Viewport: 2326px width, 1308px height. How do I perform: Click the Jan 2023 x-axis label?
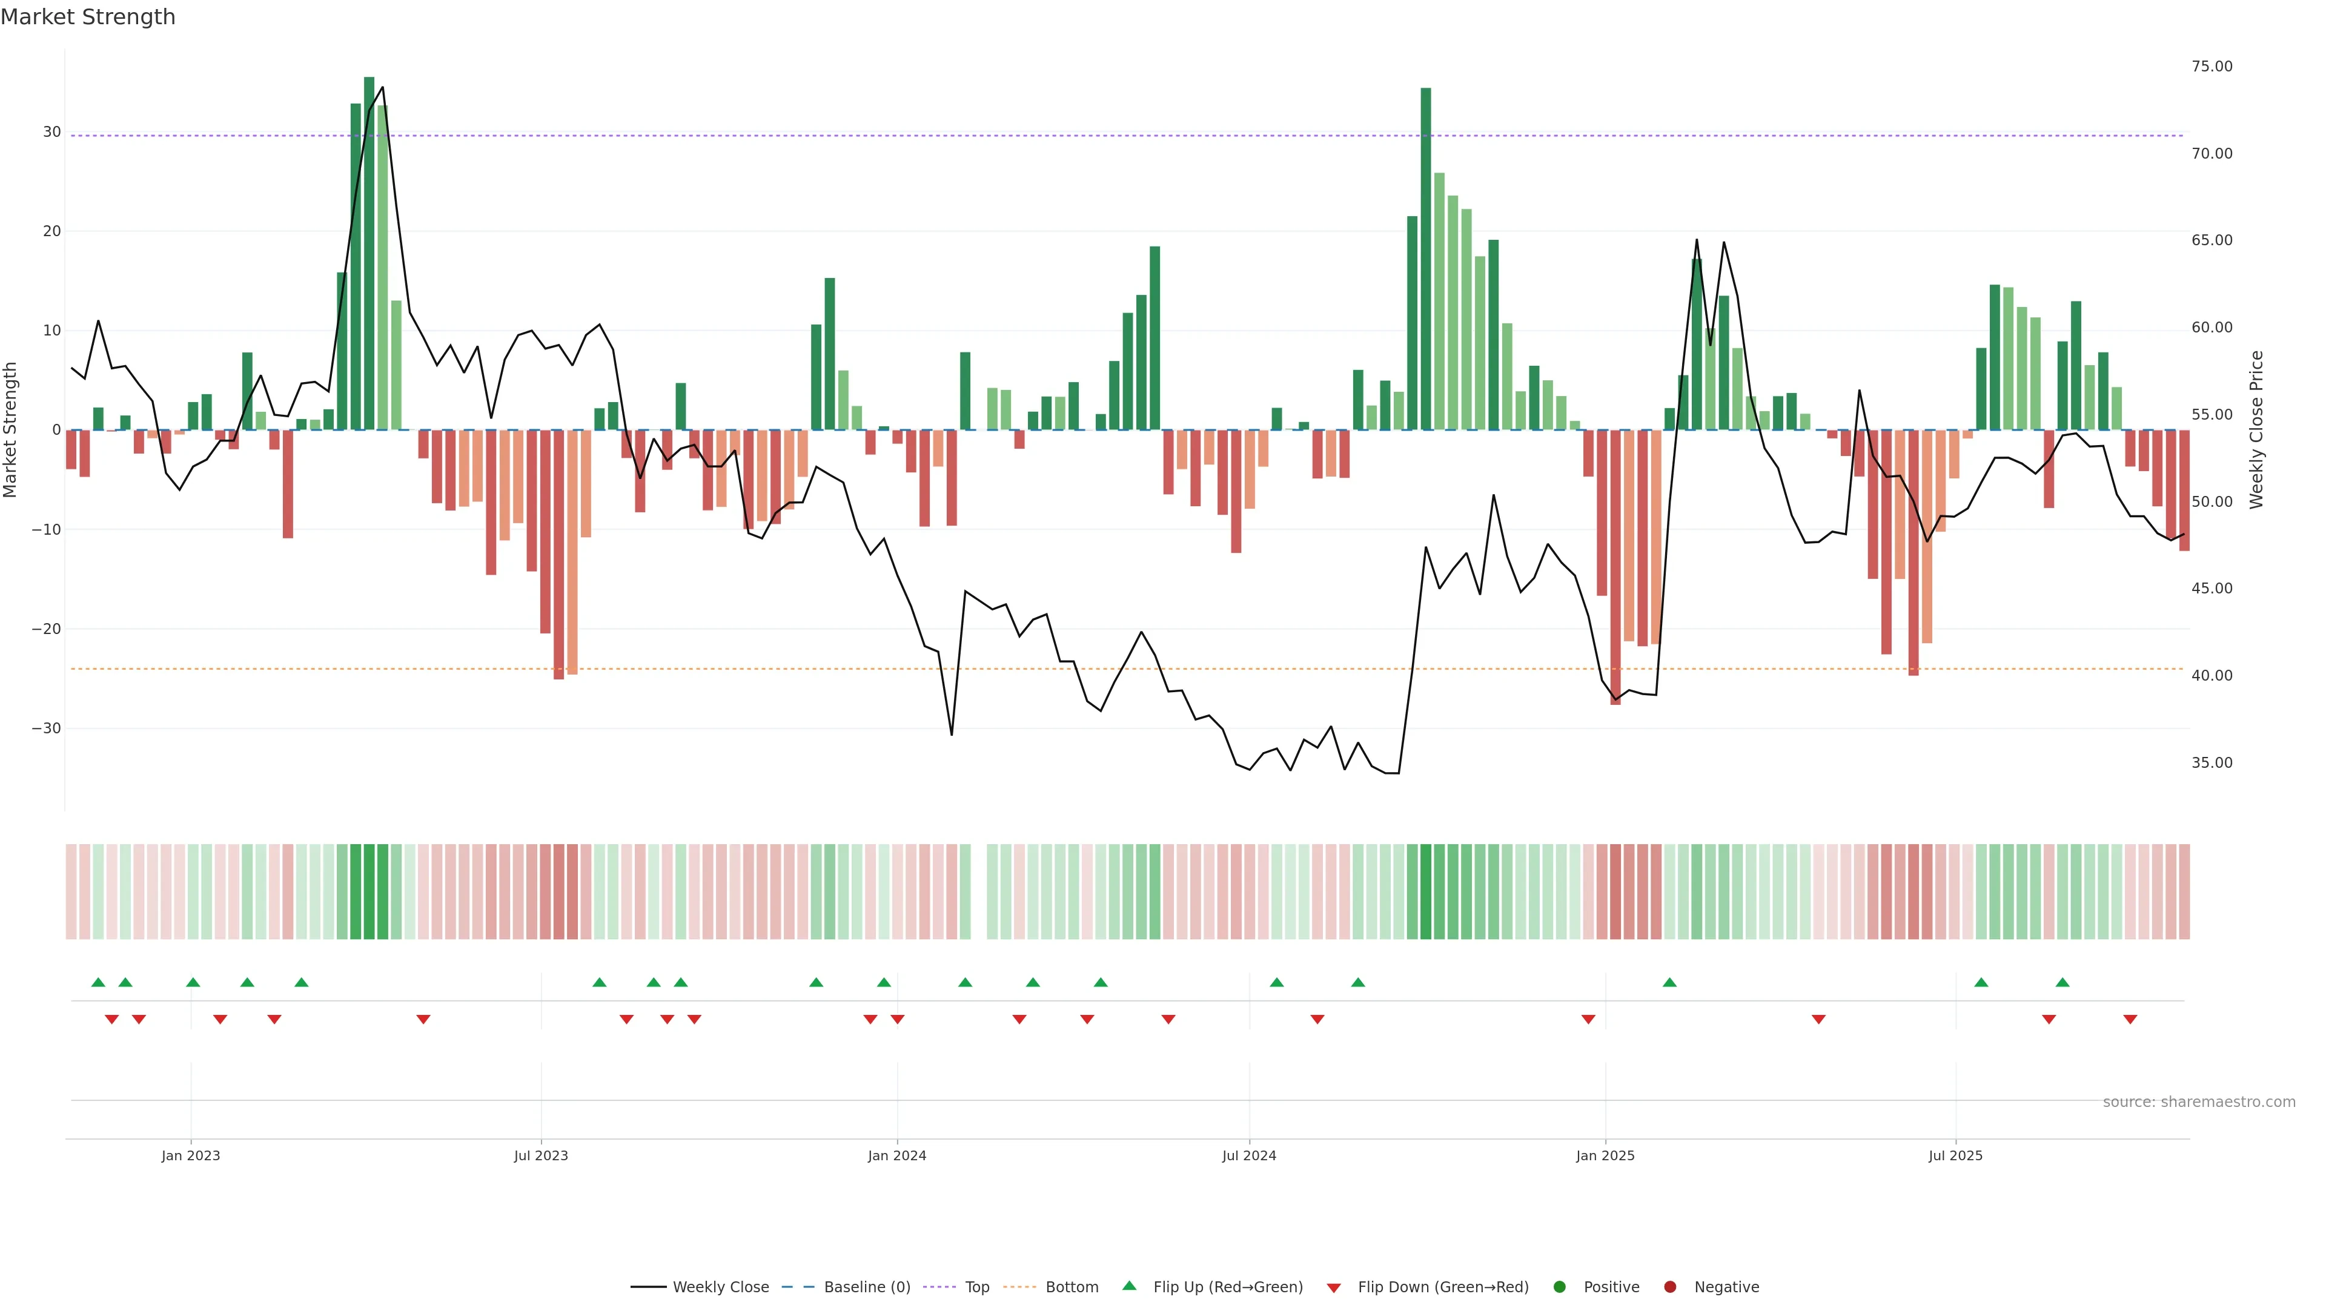[191, 1155]
